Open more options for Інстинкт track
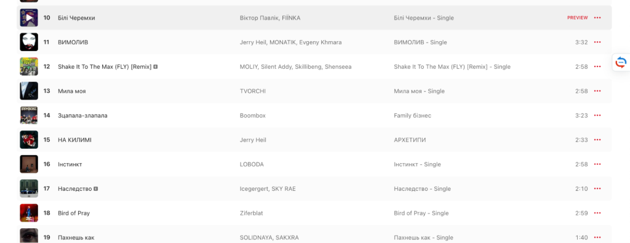The image size is (630, 243). [597, 164]
